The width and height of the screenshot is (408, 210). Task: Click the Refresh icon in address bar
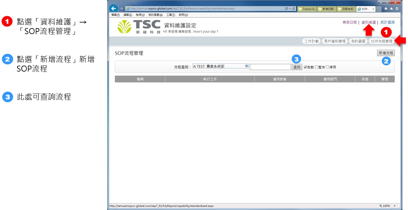click(x=294, y=9)
